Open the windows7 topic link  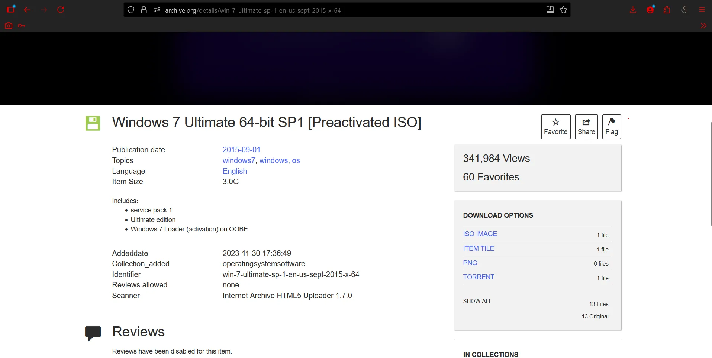click(239, 160)
